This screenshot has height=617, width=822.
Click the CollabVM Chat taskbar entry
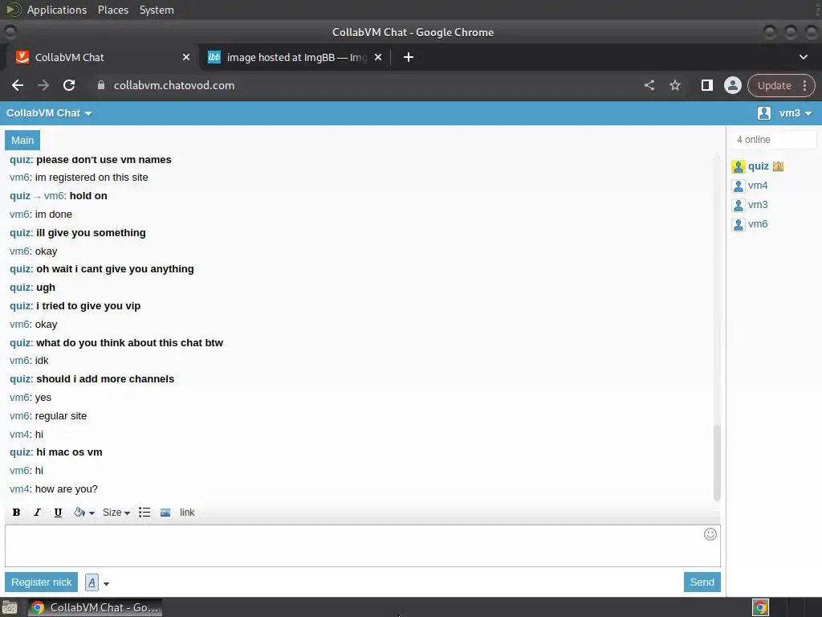tap(95, 607)
